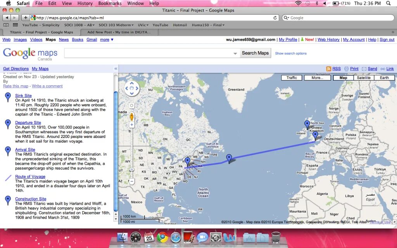Click the map marker over New York
The image size is (397, 248).
(187, 162)
